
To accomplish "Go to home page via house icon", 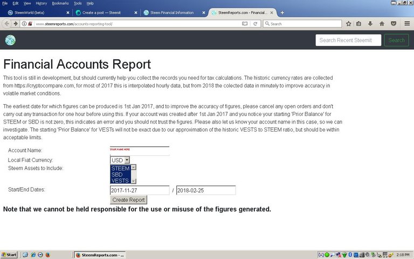I will point(382,24).
